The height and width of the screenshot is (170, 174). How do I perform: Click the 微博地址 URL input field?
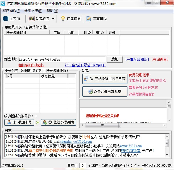coord(62,59)
